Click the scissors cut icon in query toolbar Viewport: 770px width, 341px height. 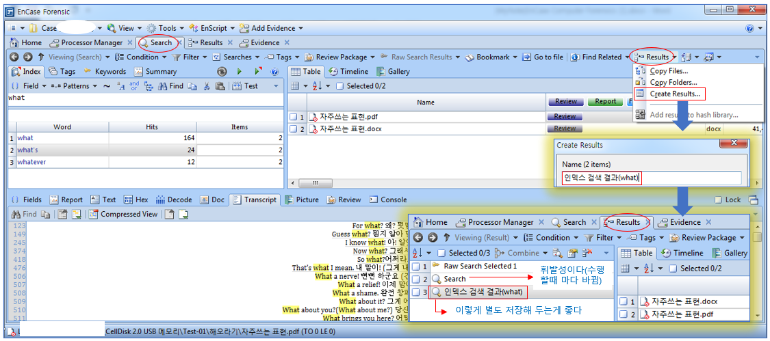pos(207,86)
